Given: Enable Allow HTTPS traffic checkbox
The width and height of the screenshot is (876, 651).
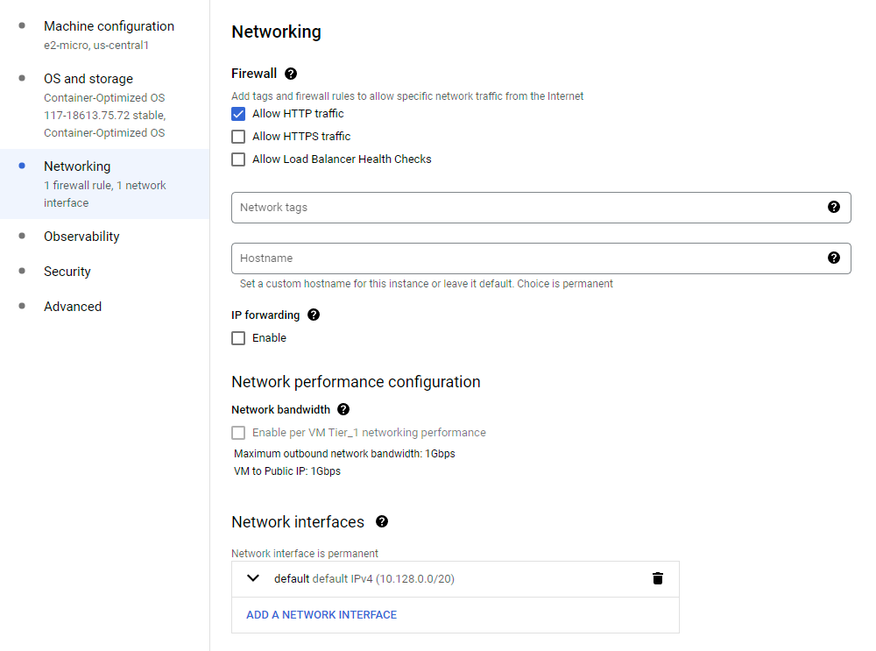Looking at the screenshot, I should (238, 137).
